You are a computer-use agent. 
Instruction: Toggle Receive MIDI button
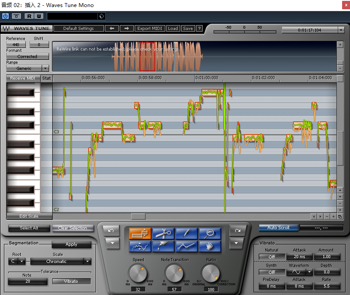pyautogui.click(x=23, y=78)
